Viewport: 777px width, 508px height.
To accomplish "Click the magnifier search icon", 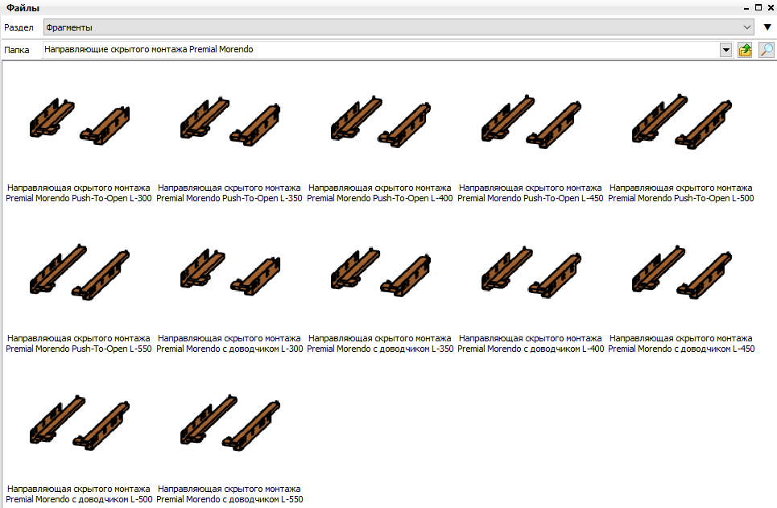I will point(766,50).
